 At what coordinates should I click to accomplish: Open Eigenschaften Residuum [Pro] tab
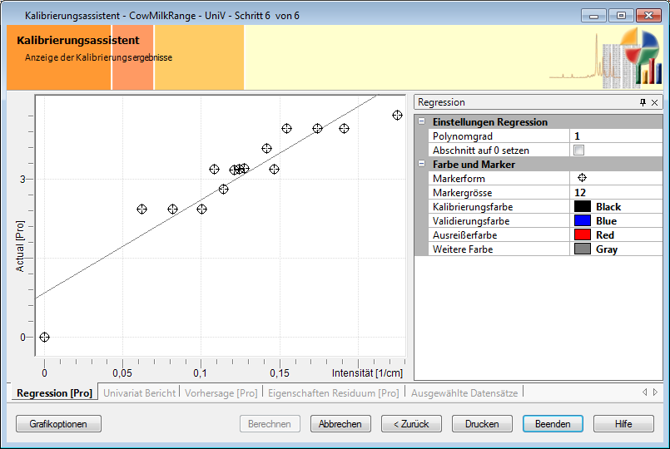tap(333, 392)
